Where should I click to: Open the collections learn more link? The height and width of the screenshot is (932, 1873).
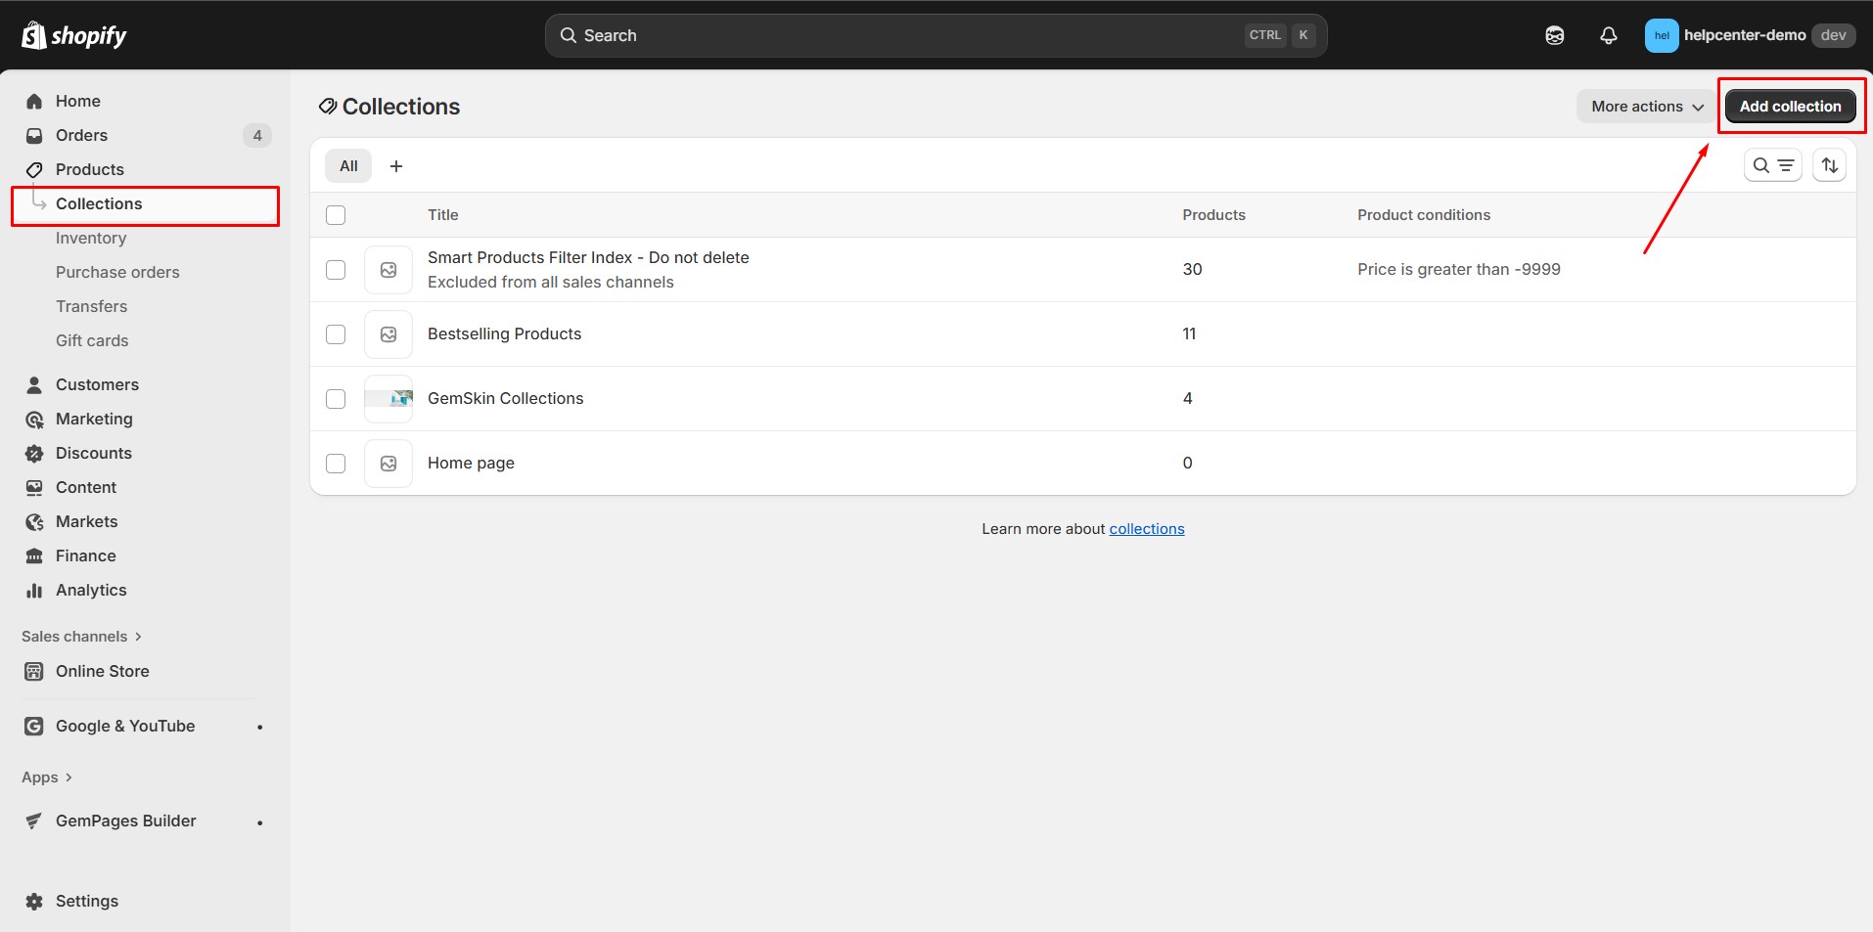coord(1147,528)
